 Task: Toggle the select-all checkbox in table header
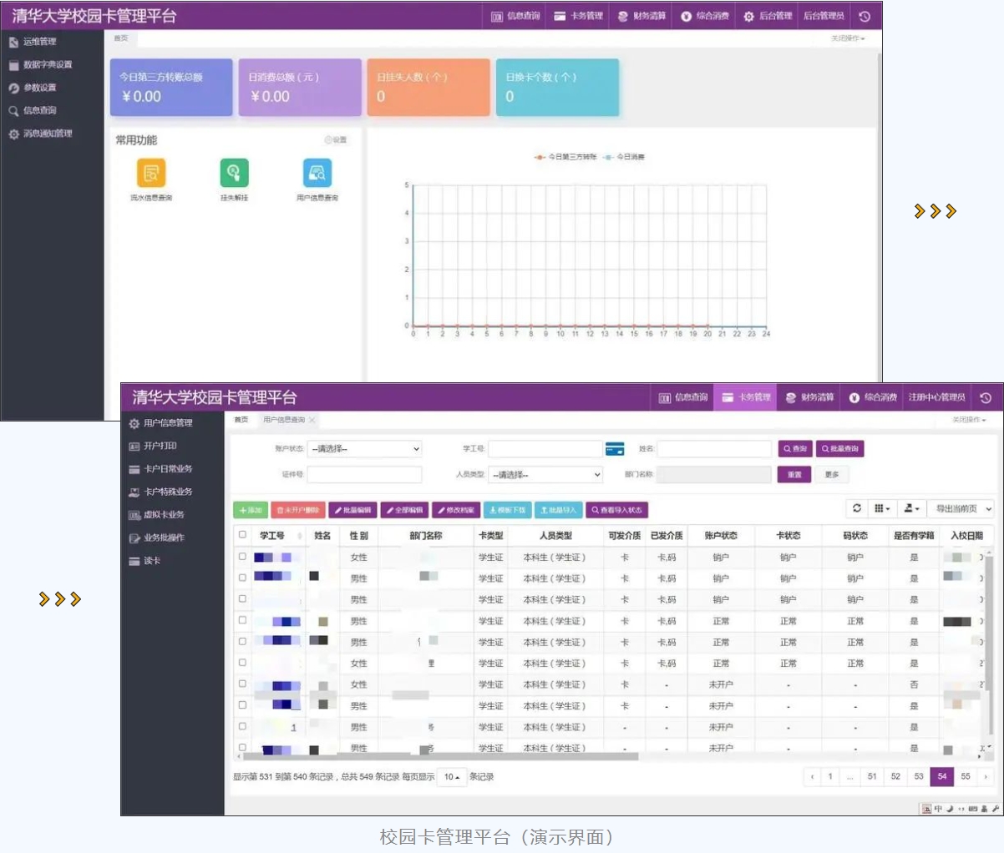(243, 535)
